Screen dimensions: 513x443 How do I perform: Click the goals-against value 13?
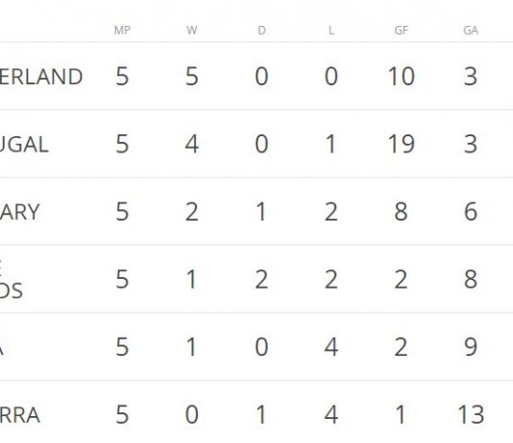(471, 414)
